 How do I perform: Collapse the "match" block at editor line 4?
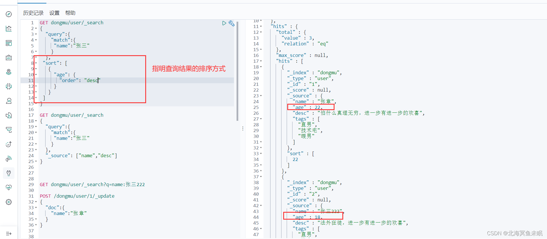tap(36, 40)
